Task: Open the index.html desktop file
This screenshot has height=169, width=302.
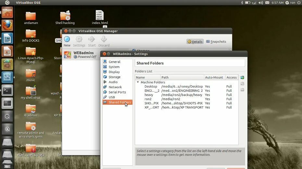Action: [100, 18]
